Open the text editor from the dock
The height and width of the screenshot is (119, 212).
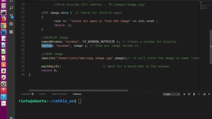[4, 39]
